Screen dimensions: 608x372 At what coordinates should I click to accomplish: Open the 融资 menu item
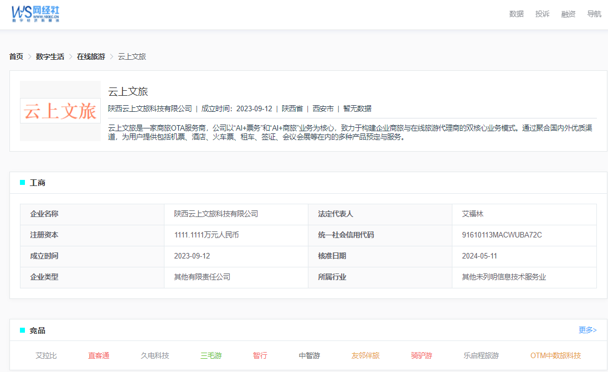tap(568, 14)
